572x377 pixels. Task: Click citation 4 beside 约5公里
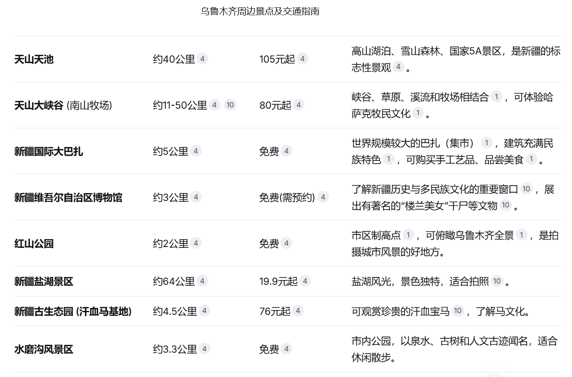tap(196, 151)
